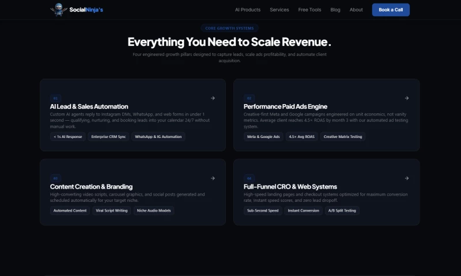Select the WhatsApp & IG Automation tag
Screen dimensions: 461x276
tap(158, 137)
